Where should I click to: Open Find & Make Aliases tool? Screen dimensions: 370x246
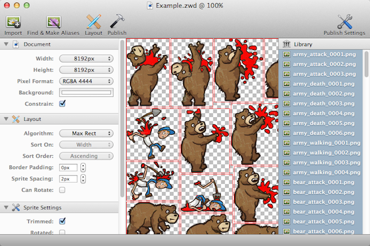[x=53, y=22]
